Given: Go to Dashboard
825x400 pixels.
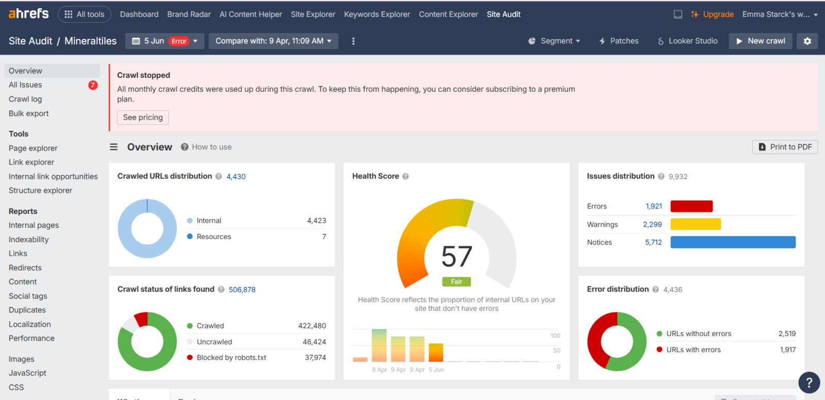Looking at the screenshot, I should 139,14.
